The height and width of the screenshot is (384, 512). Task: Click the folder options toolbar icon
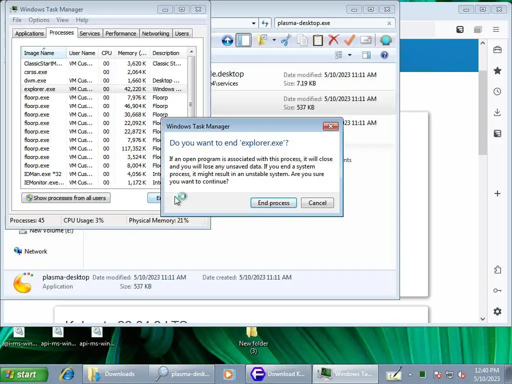262,40
